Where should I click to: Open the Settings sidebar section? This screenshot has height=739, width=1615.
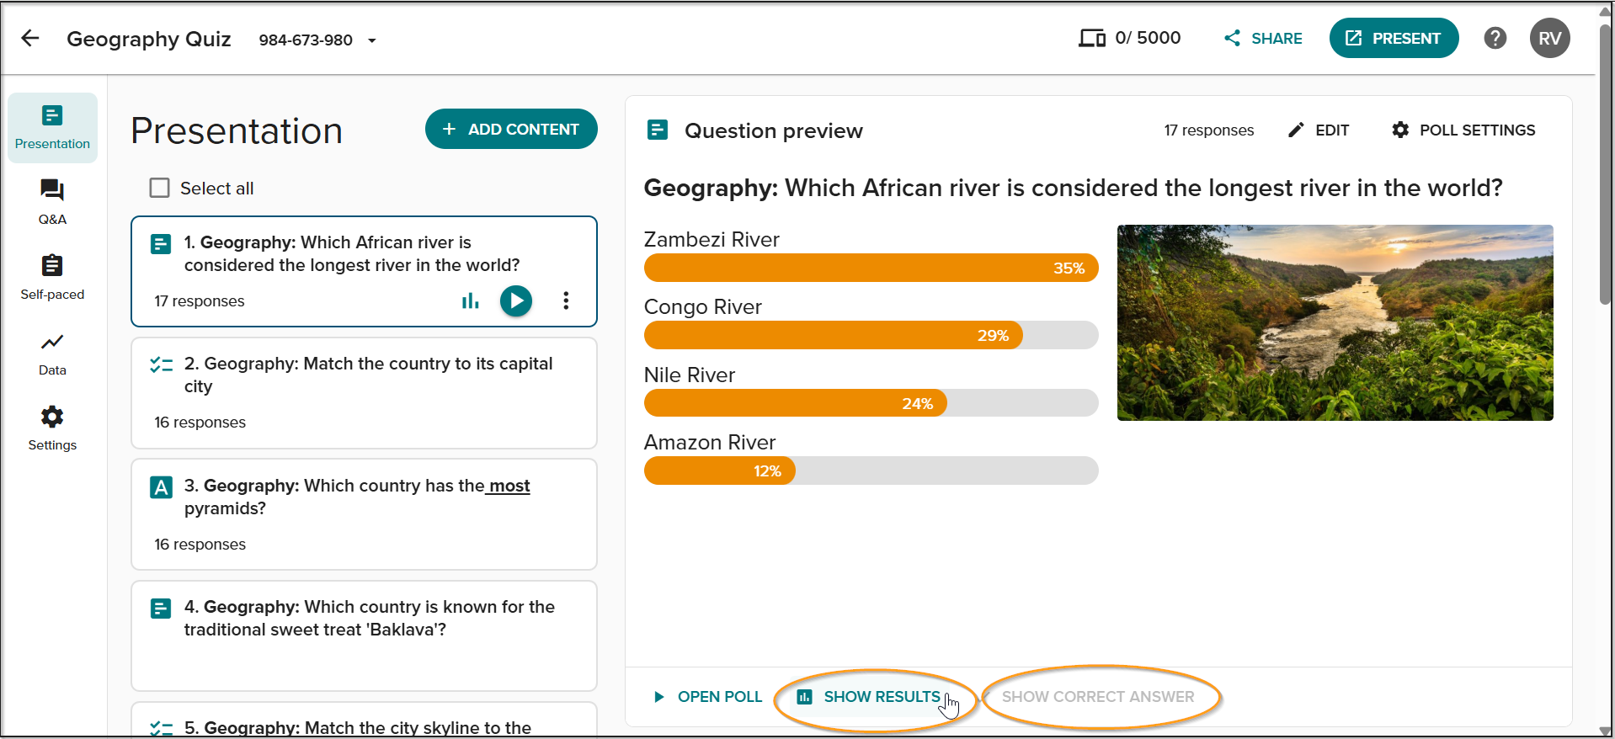[52, 428]
